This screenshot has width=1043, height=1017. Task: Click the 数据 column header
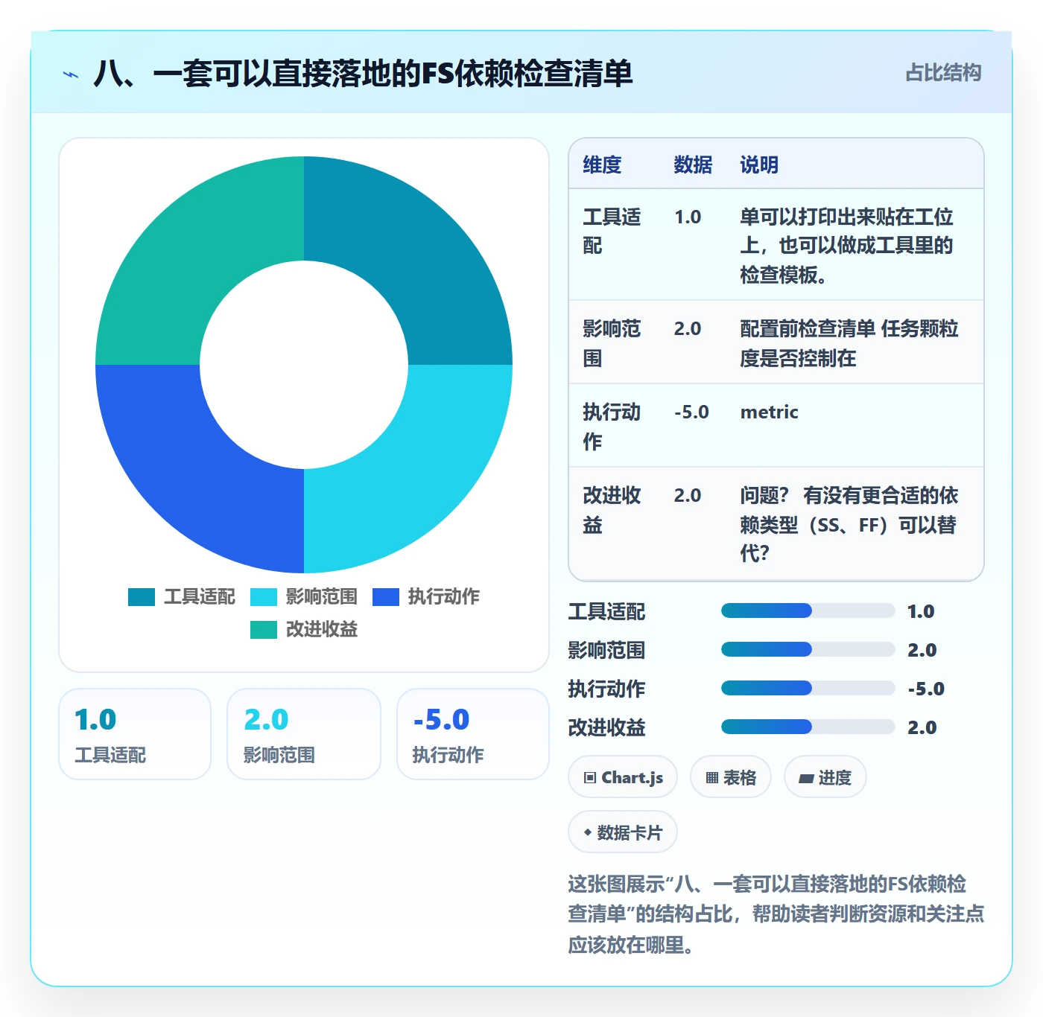point(693,165)
